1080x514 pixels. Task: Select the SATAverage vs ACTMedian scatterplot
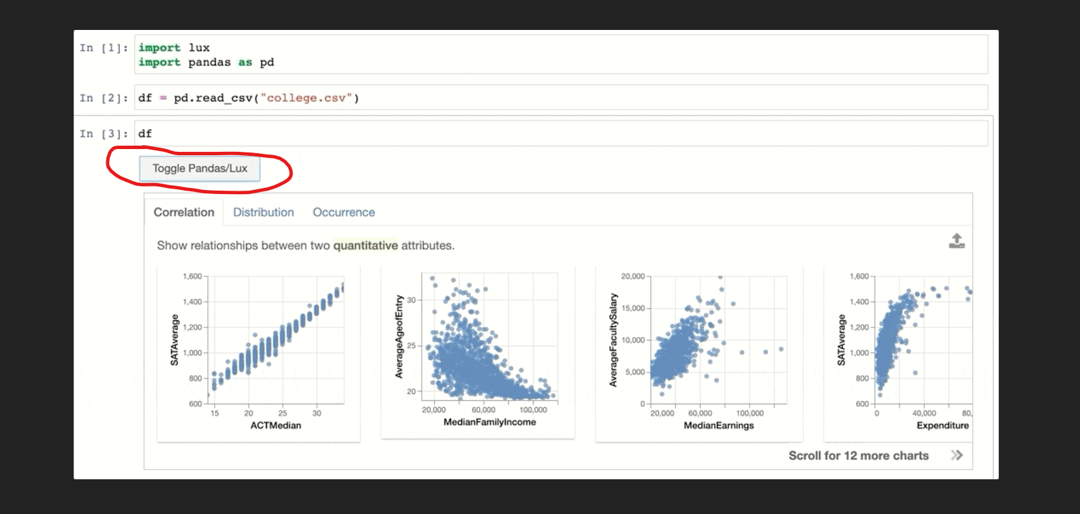(x=259, y=354)
